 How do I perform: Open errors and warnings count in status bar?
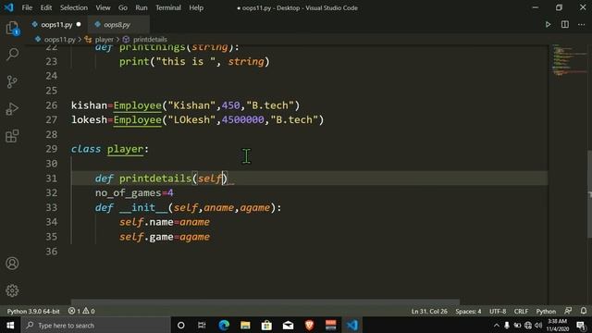[81, 311]
